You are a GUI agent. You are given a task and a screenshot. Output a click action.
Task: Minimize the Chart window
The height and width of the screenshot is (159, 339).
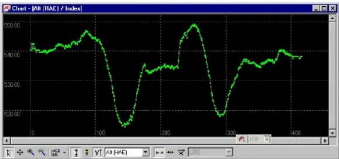pyautogui.click(x=316, y=8)
